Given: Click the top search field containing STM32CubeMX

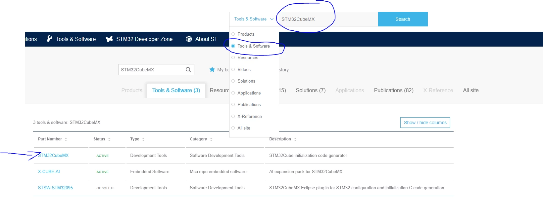Looking at the screenshot, I should [x=328, y=19].
